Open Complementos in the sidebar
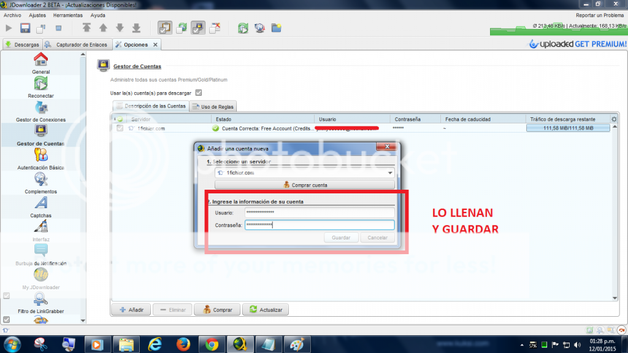Viewport: 628px width, 353px height. pyautogui.click(x=41, y=184)
